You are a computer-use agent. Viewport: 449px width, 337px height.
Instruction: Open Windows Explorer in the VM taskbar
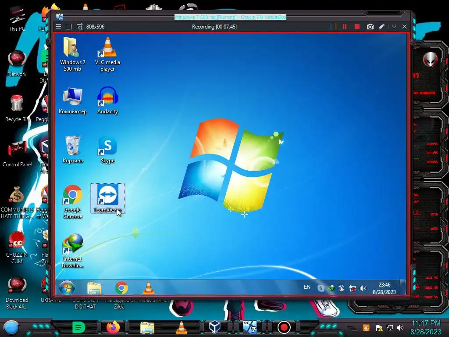[x=94, y=288]
